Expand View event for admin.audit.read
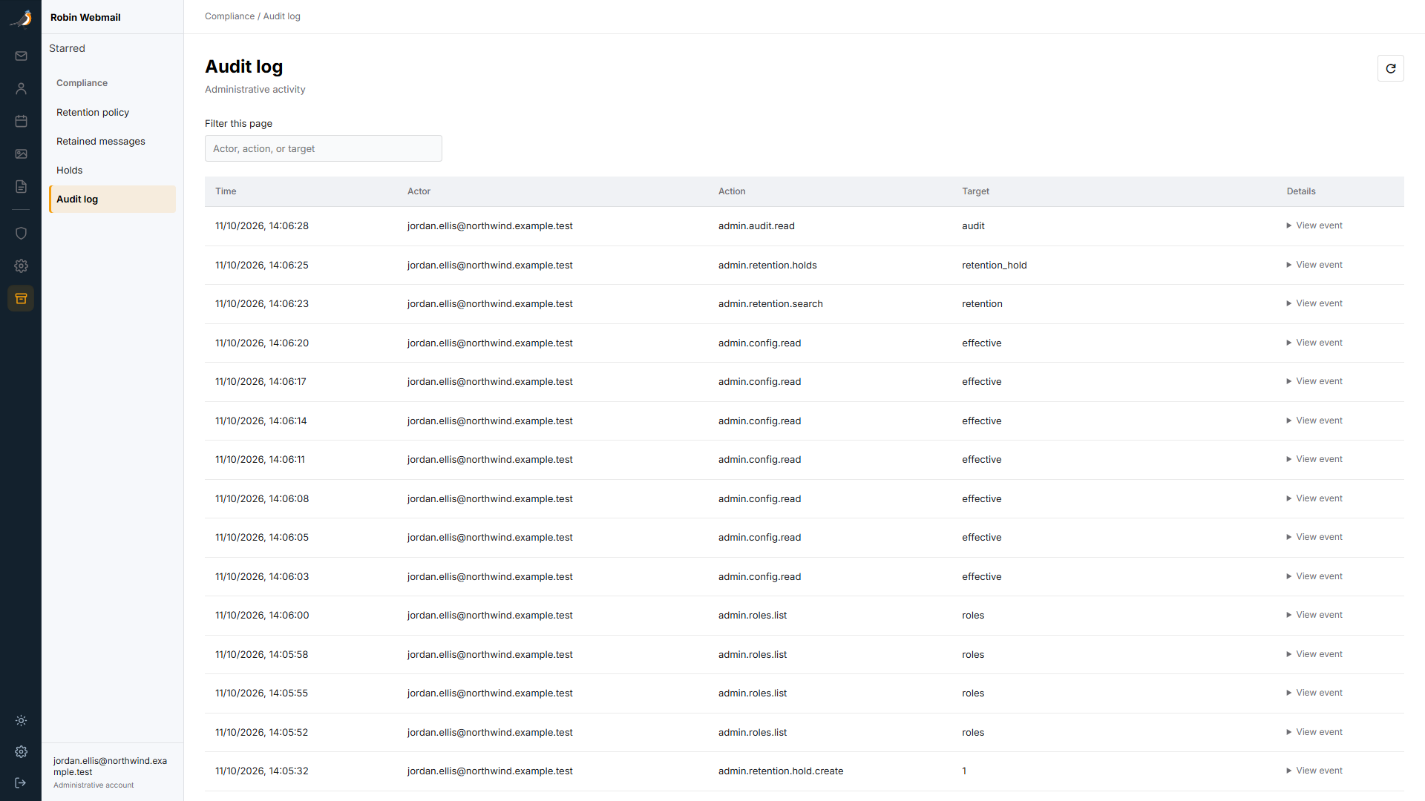The width and height of the screenshot is (1425, 801). click(1314, 225)
